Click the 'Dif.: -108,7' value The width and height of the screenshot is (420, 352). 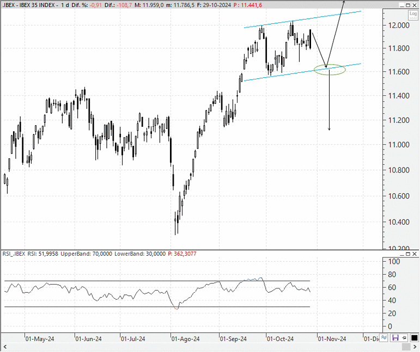[x=118, y=5]
